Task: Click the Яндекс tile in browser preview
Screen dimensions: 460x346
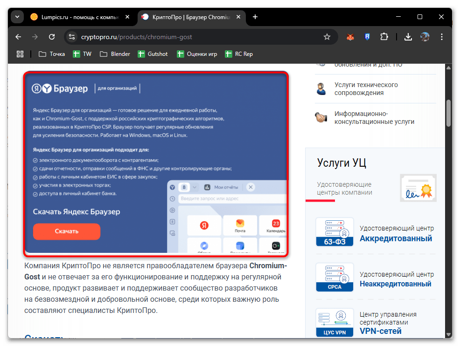Action: [204, 225]
